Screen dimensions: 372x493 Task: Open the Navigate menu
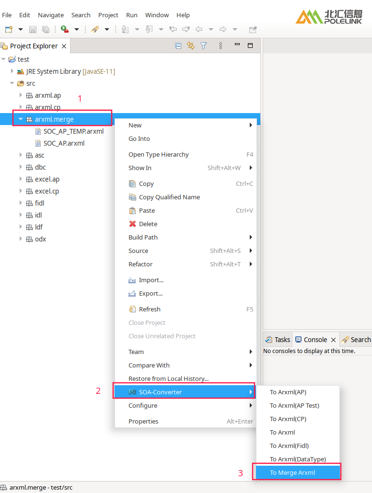pyautogui.click(x=51, y=15)
